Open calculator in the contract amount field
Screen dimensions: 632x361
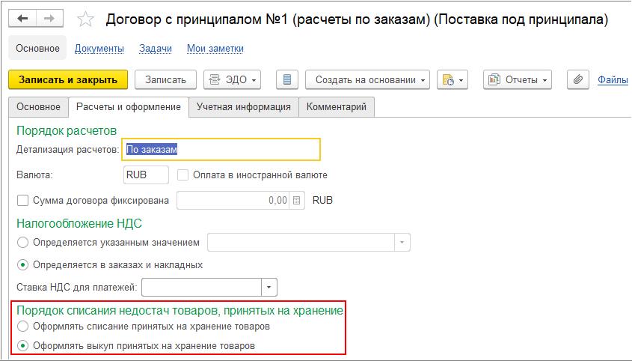tap(297, 201)
